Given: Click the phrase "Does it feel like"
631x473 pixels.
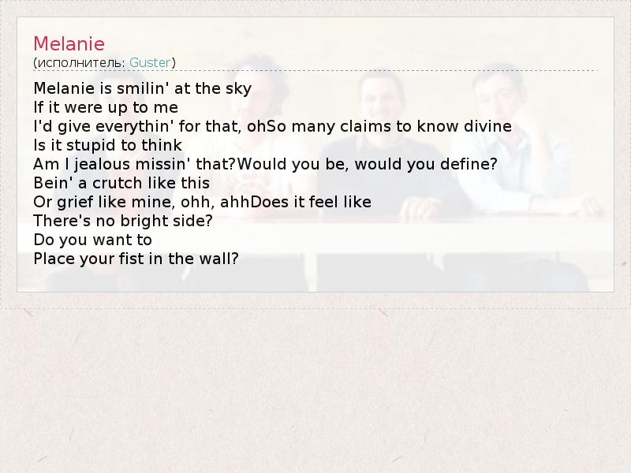Looking at the screenshot, I should pyautogui.click(x=311, y=202).
